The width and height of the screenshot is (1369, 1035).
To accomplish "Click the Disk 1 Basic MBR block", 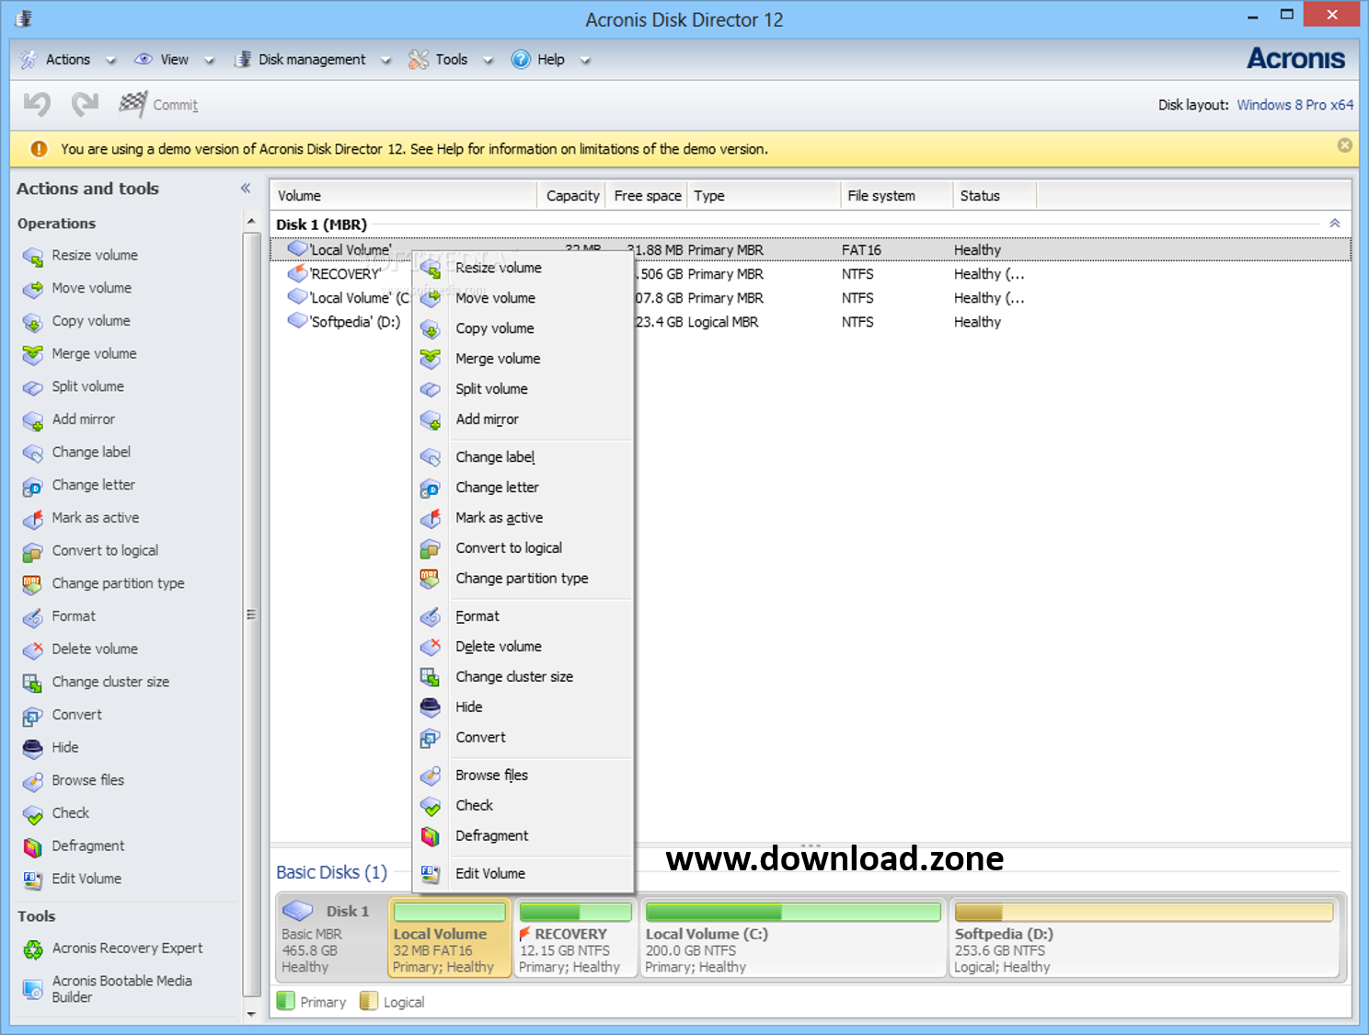I will coord(332,937).
